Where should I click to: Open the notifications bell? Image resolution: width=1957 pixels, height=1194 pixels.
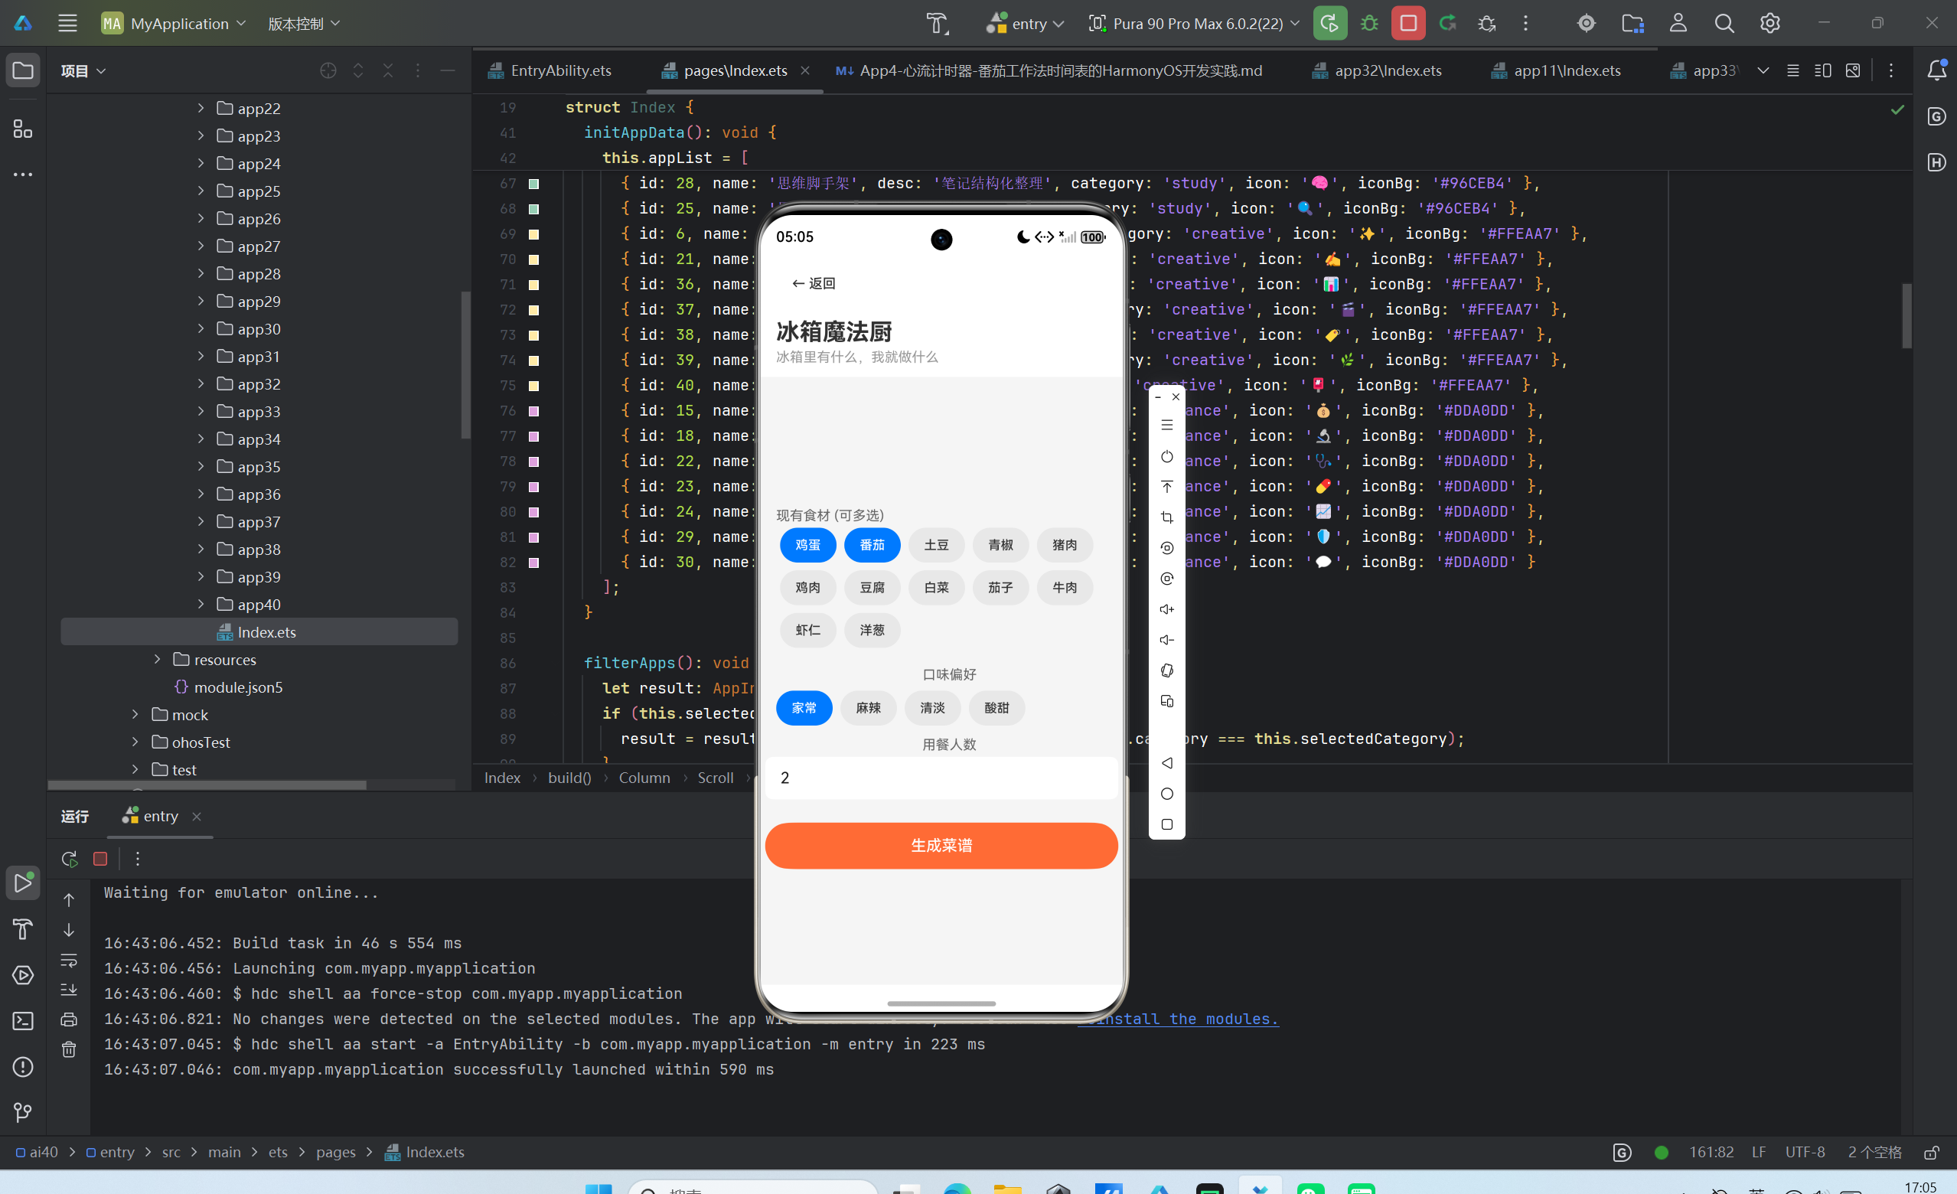coord(1936,70)
